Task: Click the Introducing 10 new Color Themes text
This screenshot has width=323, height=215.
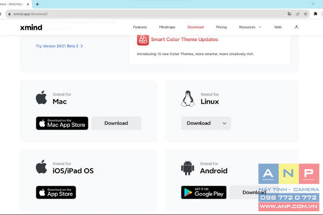Action: [195, 54]
